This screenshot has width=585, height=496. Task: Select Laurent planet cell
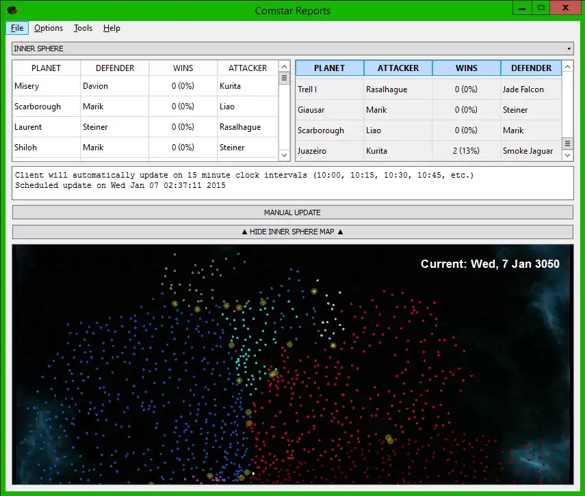(x=47, y=127)
